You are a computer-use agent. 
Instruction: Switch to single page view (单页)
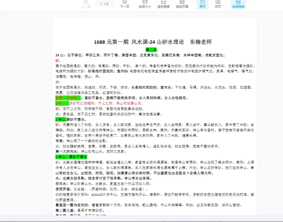202,4
